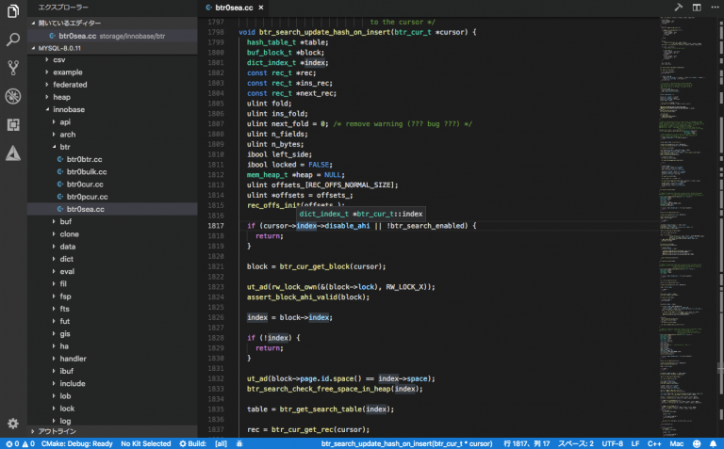Open the Manage gear menu
The width and height of the screenshot is (724, 449).
[13, 424]
